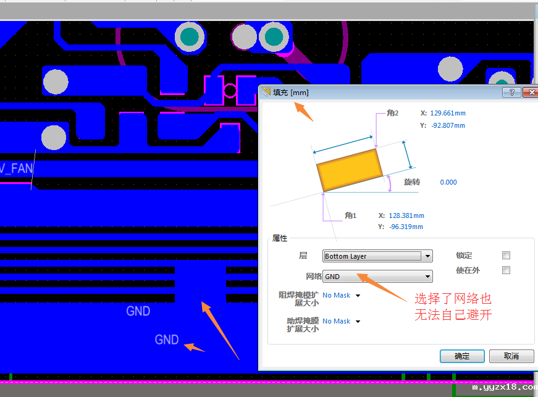
Task: Open the dialog help via the question mark icon
Action: click(x=511, y=91)
